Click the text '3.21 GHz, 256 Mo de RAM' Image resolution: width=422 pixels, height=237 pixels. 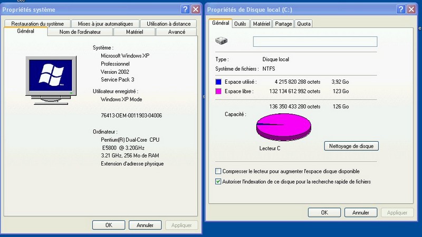pos(130,155)
